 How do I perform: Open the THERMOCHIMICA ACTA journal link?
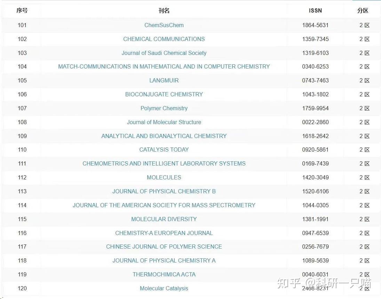[164, 274]
